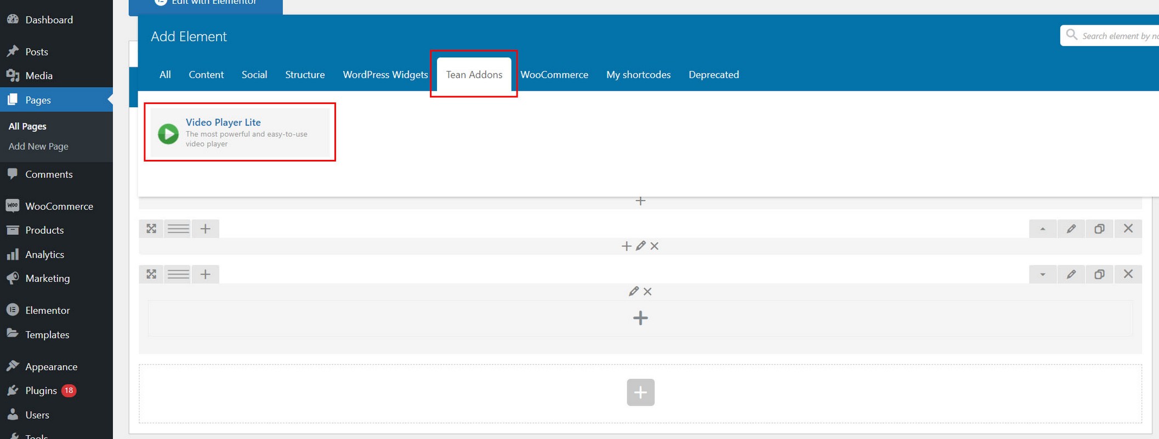This screenshot has width=1159, height=439.
Task: Expand second row with down arrow toggle
Action: pos(1043,274)
